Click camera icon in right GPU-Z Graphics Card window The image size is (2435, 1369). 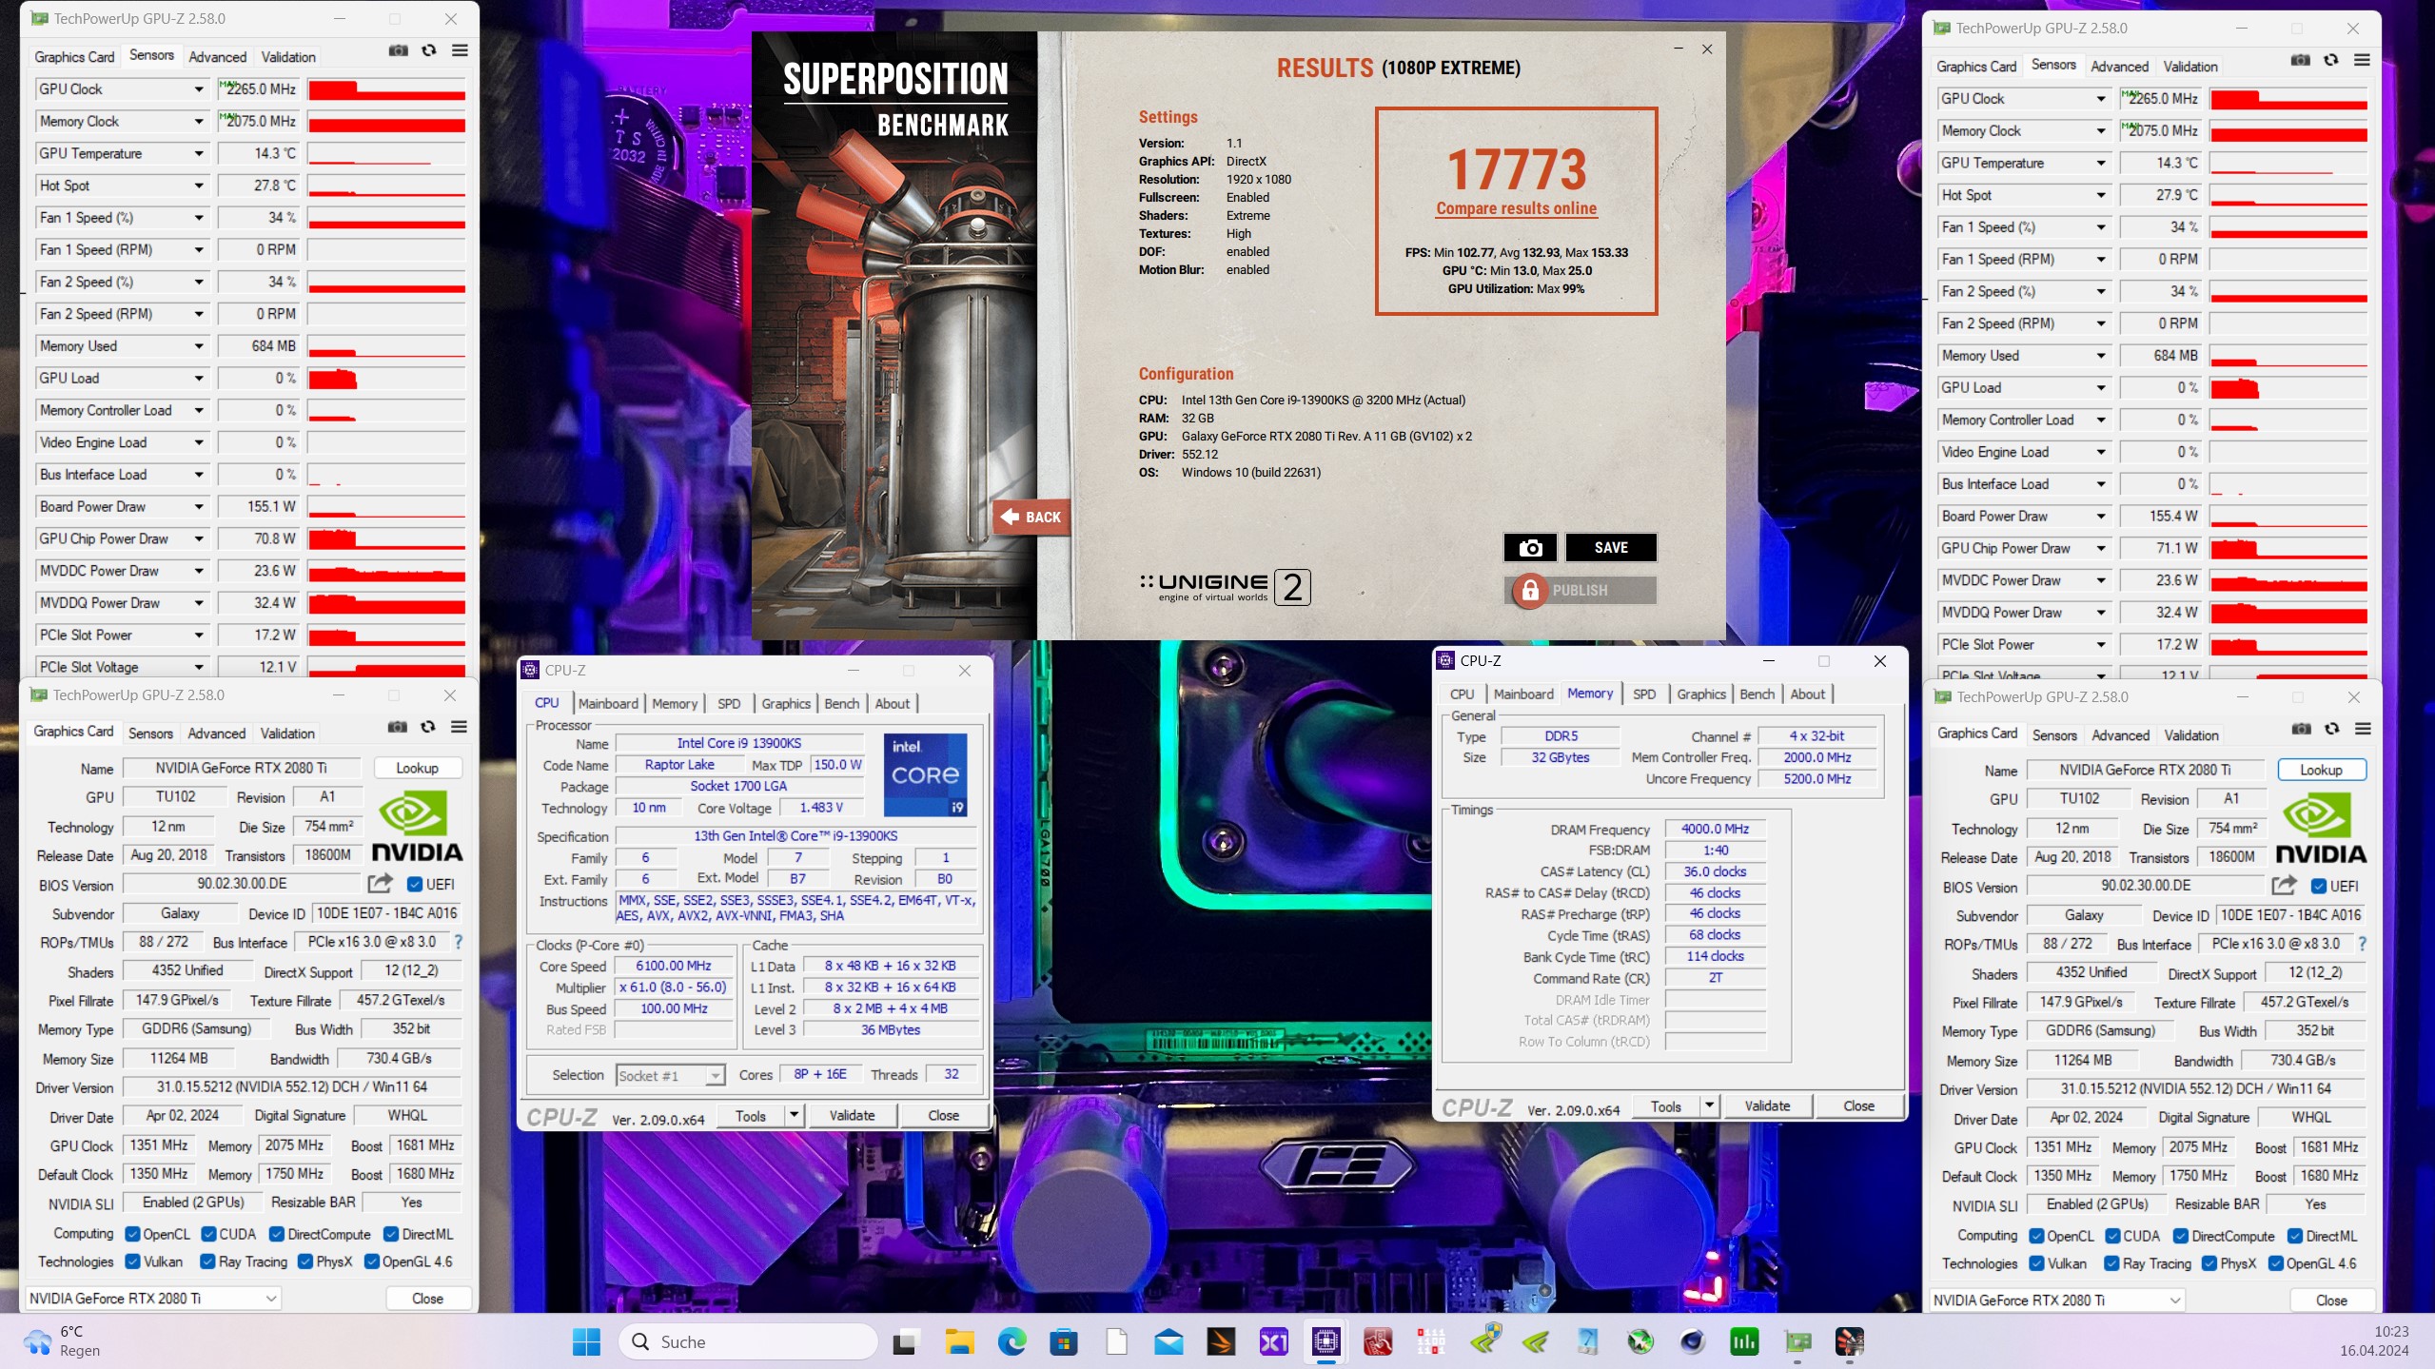[2302, 729]
